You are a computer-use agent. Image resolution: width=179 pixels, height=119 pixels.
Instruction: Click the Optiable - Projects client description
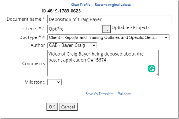pyautogui.click(x=131, y=27)
